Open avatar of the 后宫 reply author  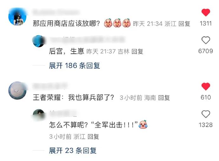[x=39, y=41]
